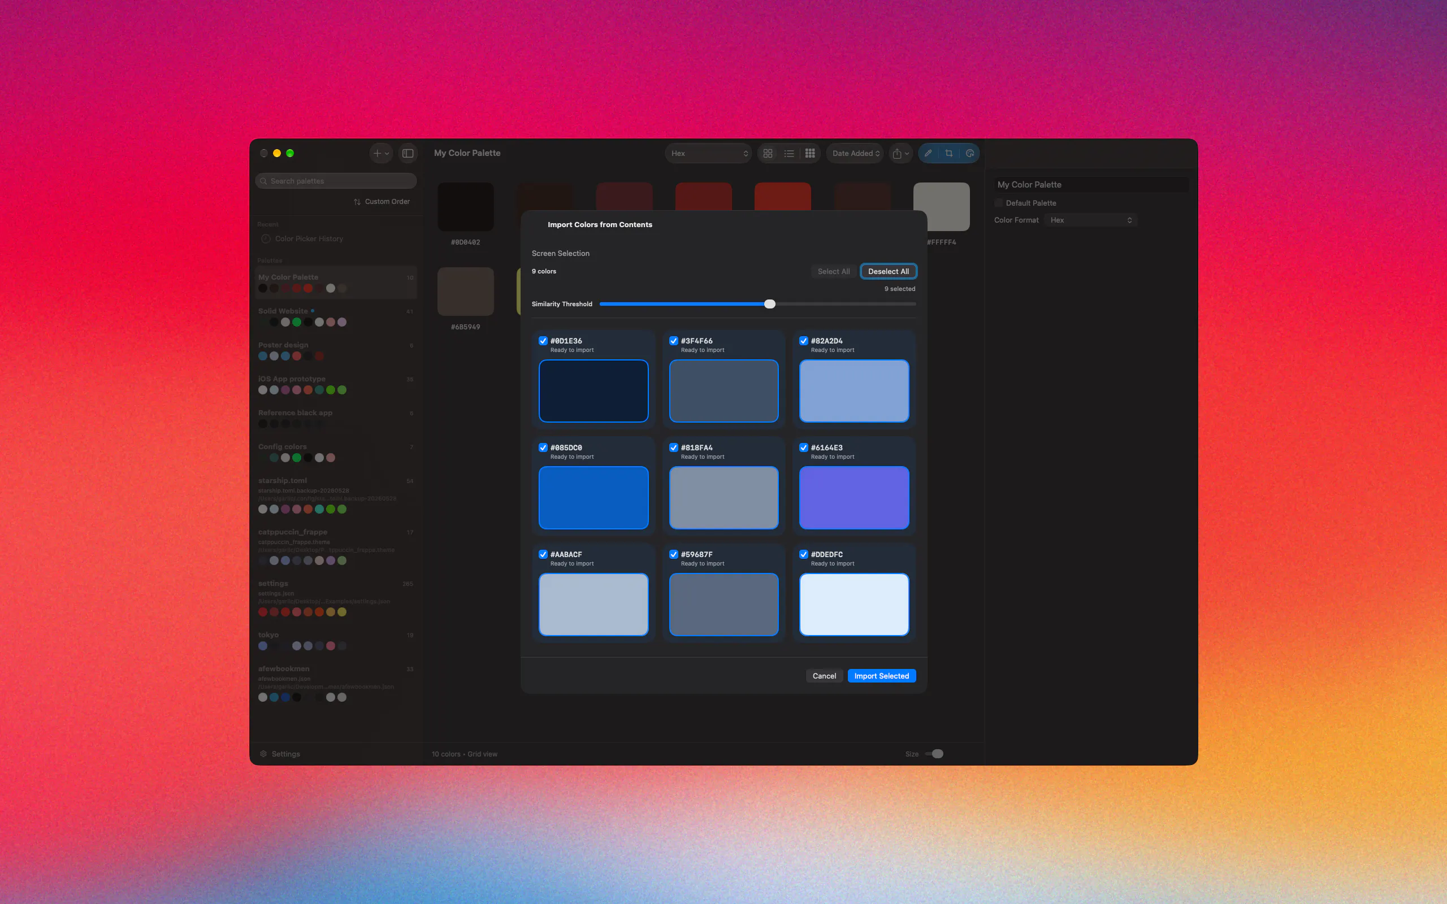This screenshot has width=1447, height=904.
Task: Uncheck the #6164E3 color checkbox
Action: 804,448
